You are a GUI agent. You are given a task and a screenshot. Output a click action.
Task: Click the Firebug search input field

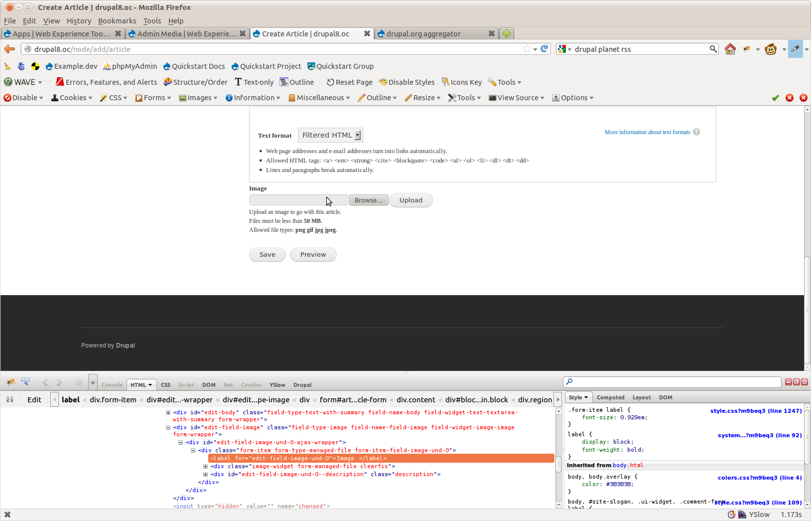click(x=672, y=382)
